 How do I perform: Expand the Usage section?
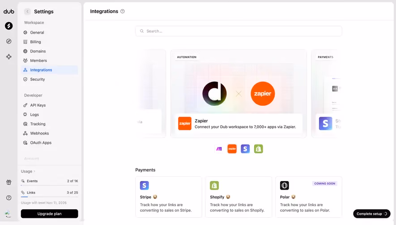pyautogui.click(x=28, y=171)
